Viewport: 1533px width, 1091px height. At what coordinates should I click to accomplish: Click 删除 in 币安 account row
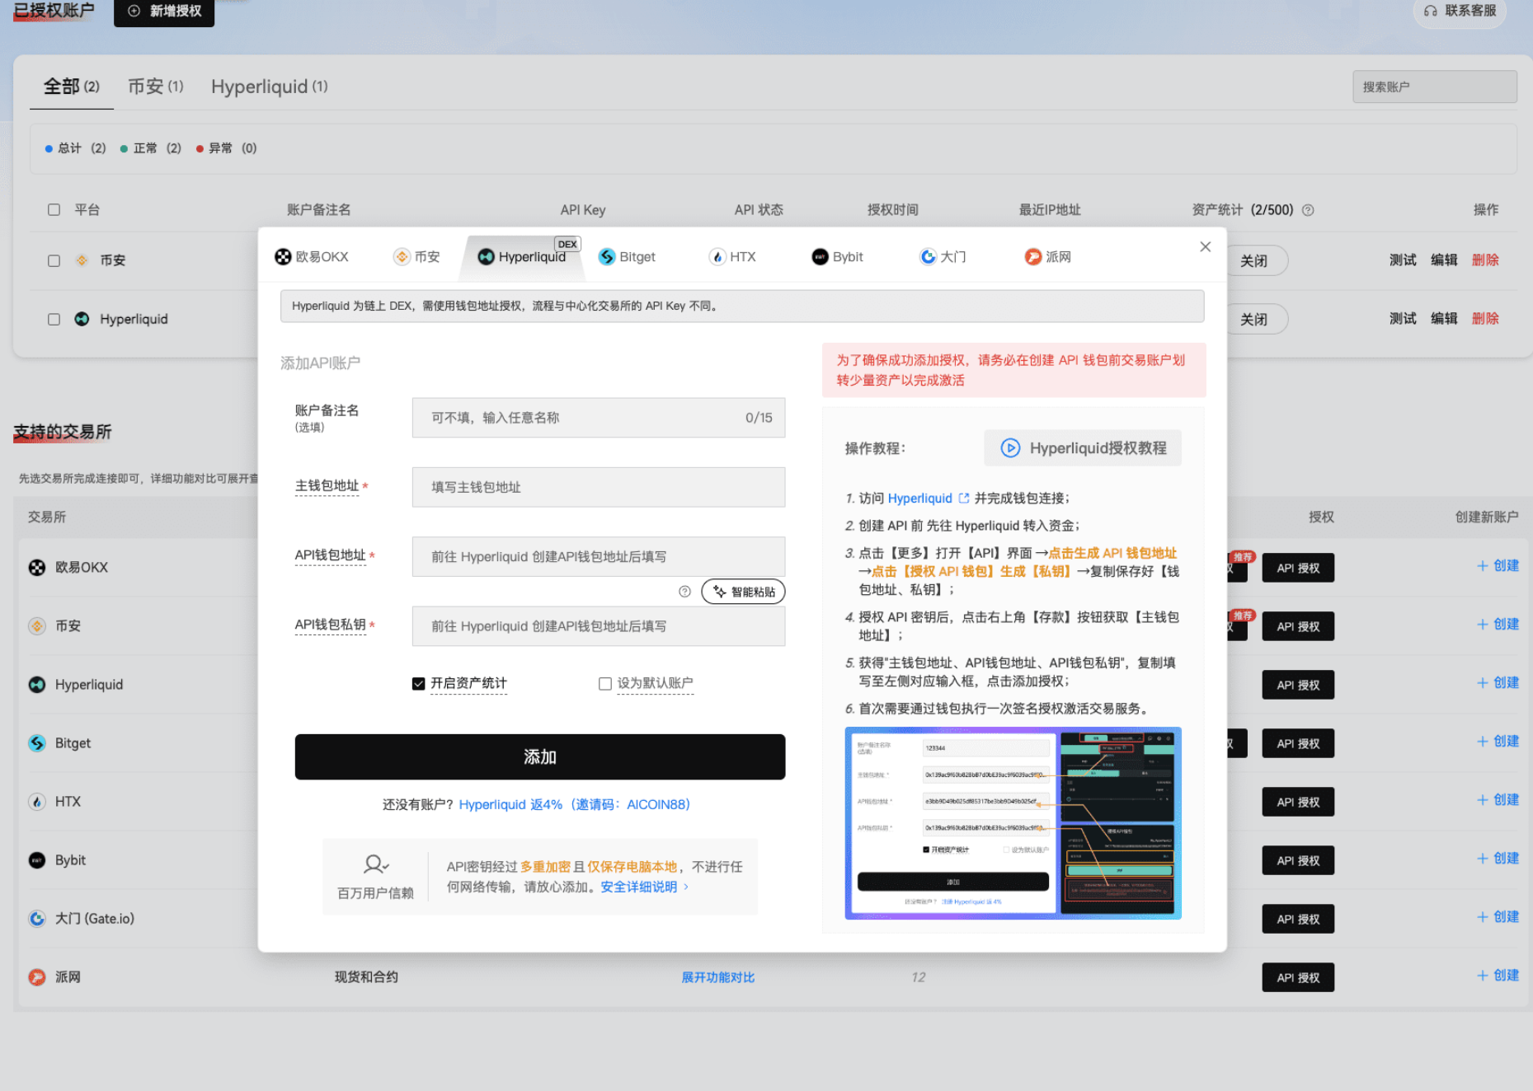pyautogui.click(x=1485, y=260)
